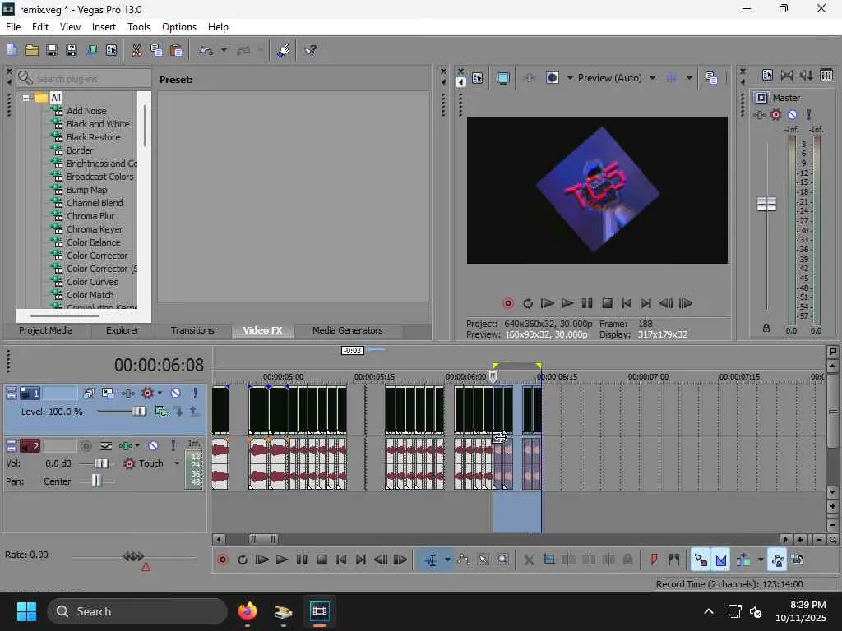Click the Paste clipboard icon
Viewport: 842px width, 631px height.
pos(176,50)
